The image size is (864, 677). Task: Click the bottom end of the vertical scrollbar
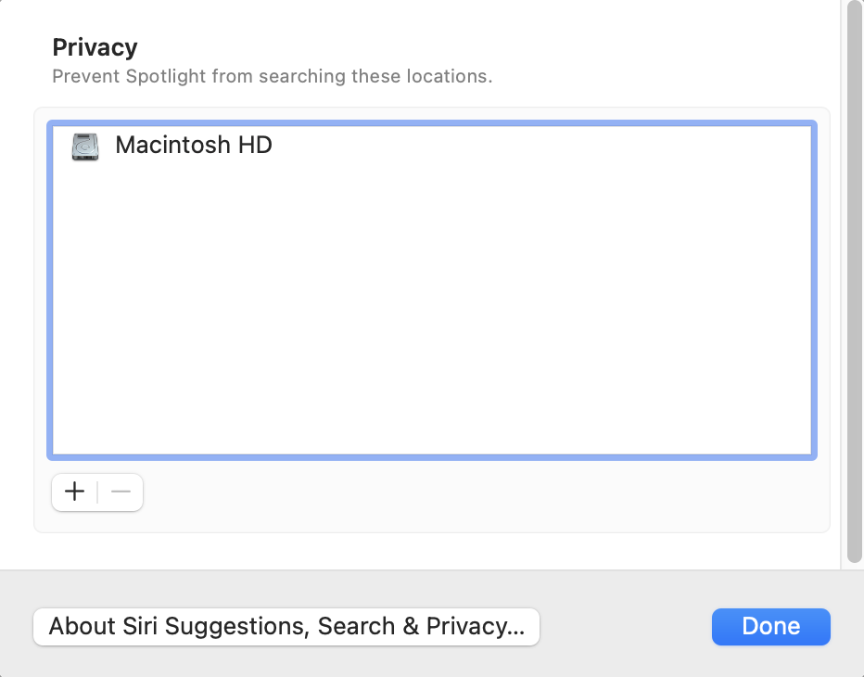tap(855, 556)
